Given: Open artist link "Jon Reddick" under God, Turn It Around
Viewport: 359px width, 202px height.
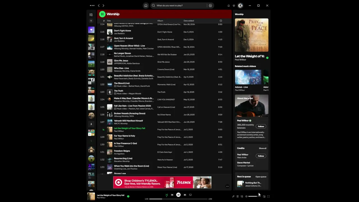Looking at the screenshot, I should click(x=119, y=41).
